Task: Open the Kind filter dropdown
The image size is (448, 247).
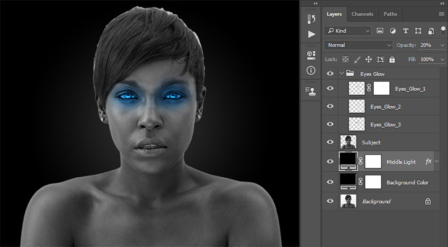Action: (348, 31)
